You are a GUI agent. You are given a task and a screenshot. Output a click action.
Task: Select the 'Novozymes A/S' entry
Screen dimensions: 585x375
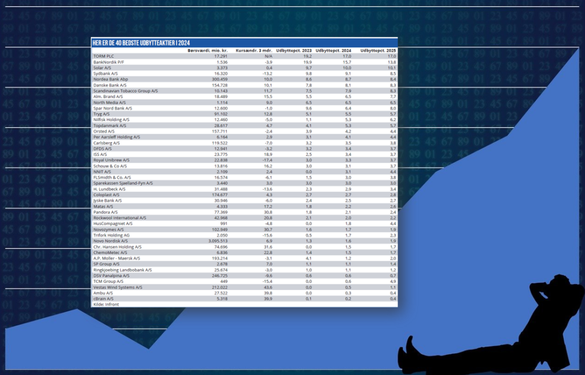108,229
